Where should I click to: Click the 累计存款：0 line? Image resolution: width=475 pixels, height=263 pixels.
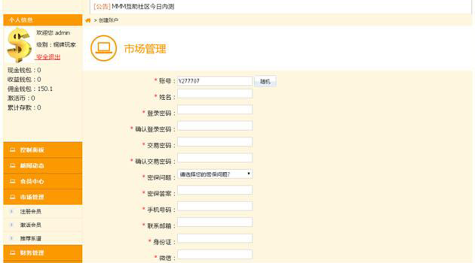point(24,108)
